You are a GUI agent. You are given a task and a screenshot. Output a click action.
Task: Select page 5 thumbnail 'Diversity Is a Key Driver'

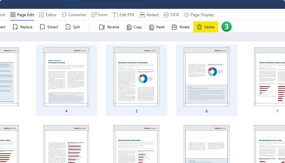(x=136, y=77)
